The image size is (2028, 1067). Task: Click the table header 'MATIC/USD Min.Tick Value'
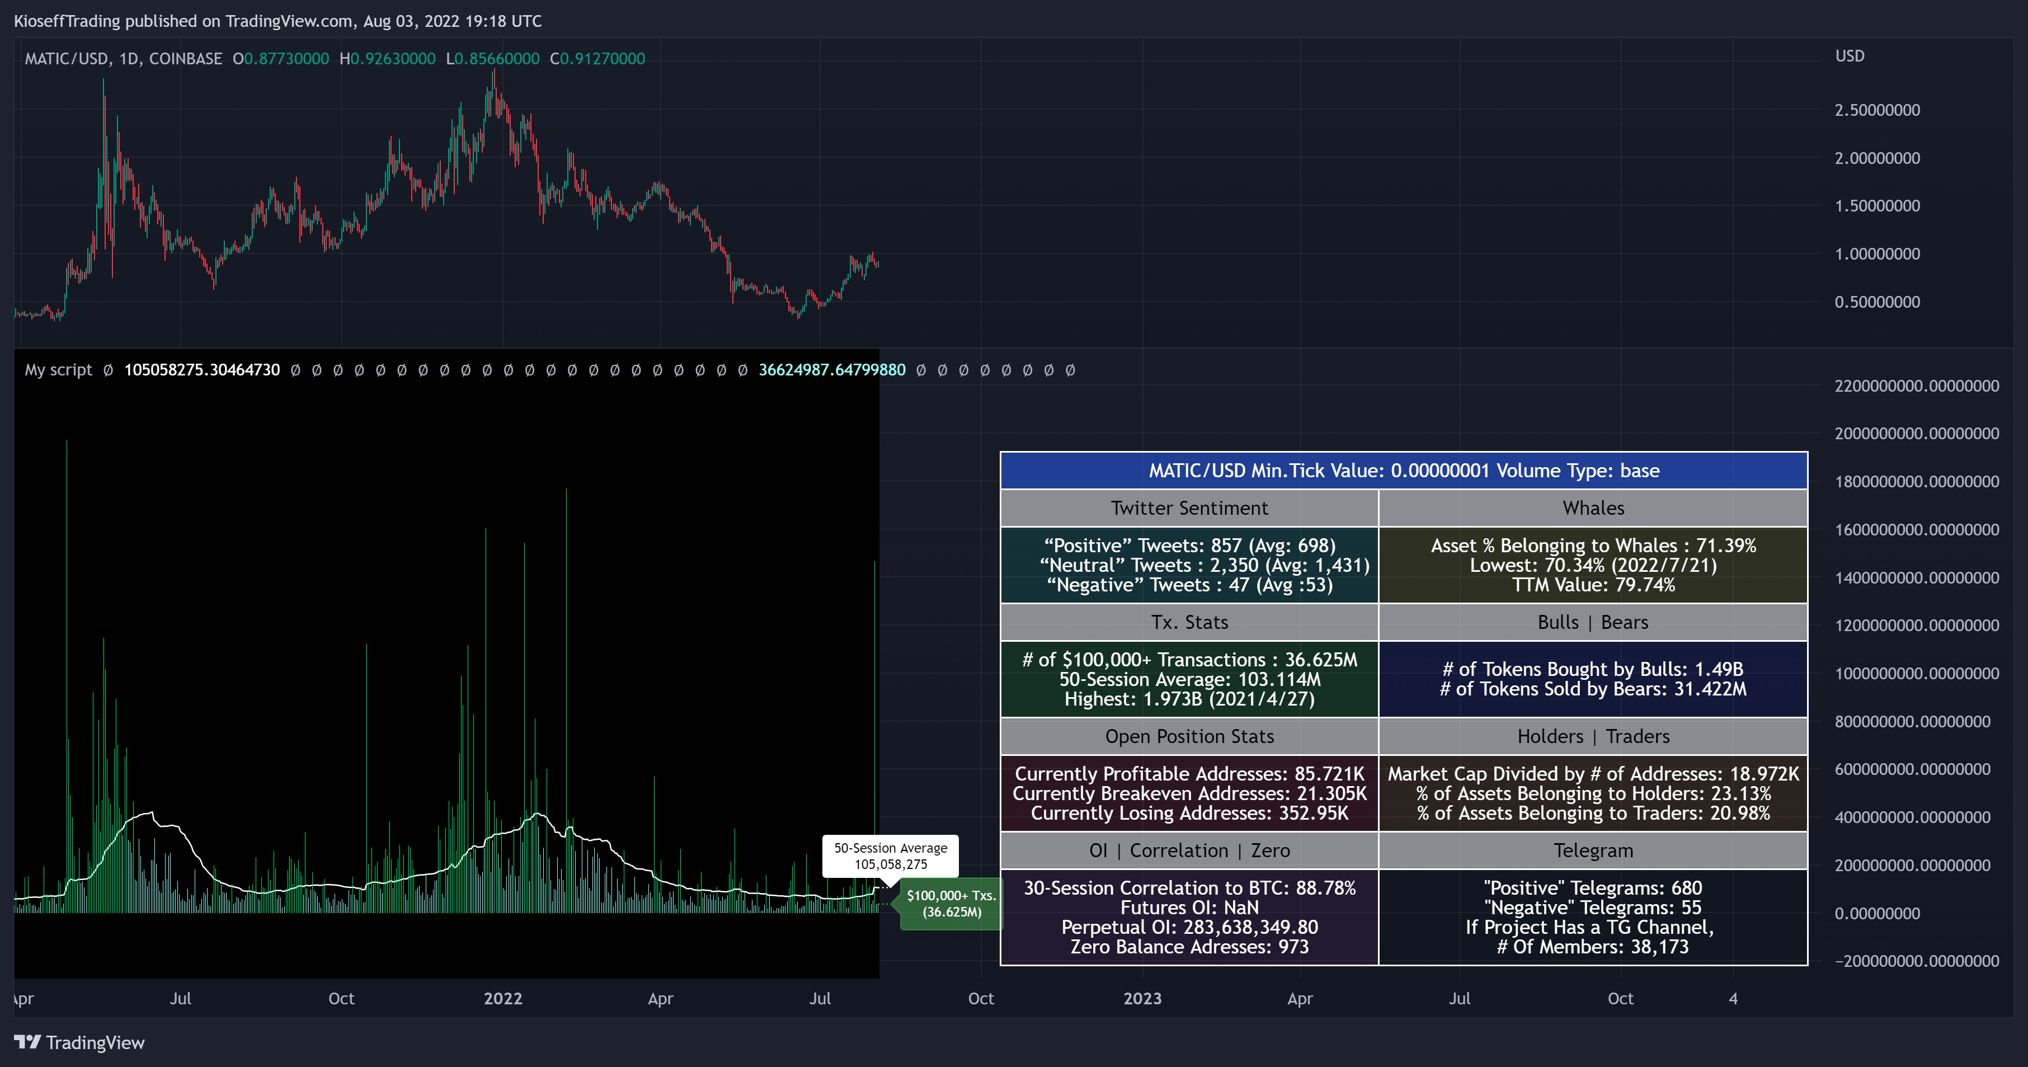click(x=1404, y=471)
